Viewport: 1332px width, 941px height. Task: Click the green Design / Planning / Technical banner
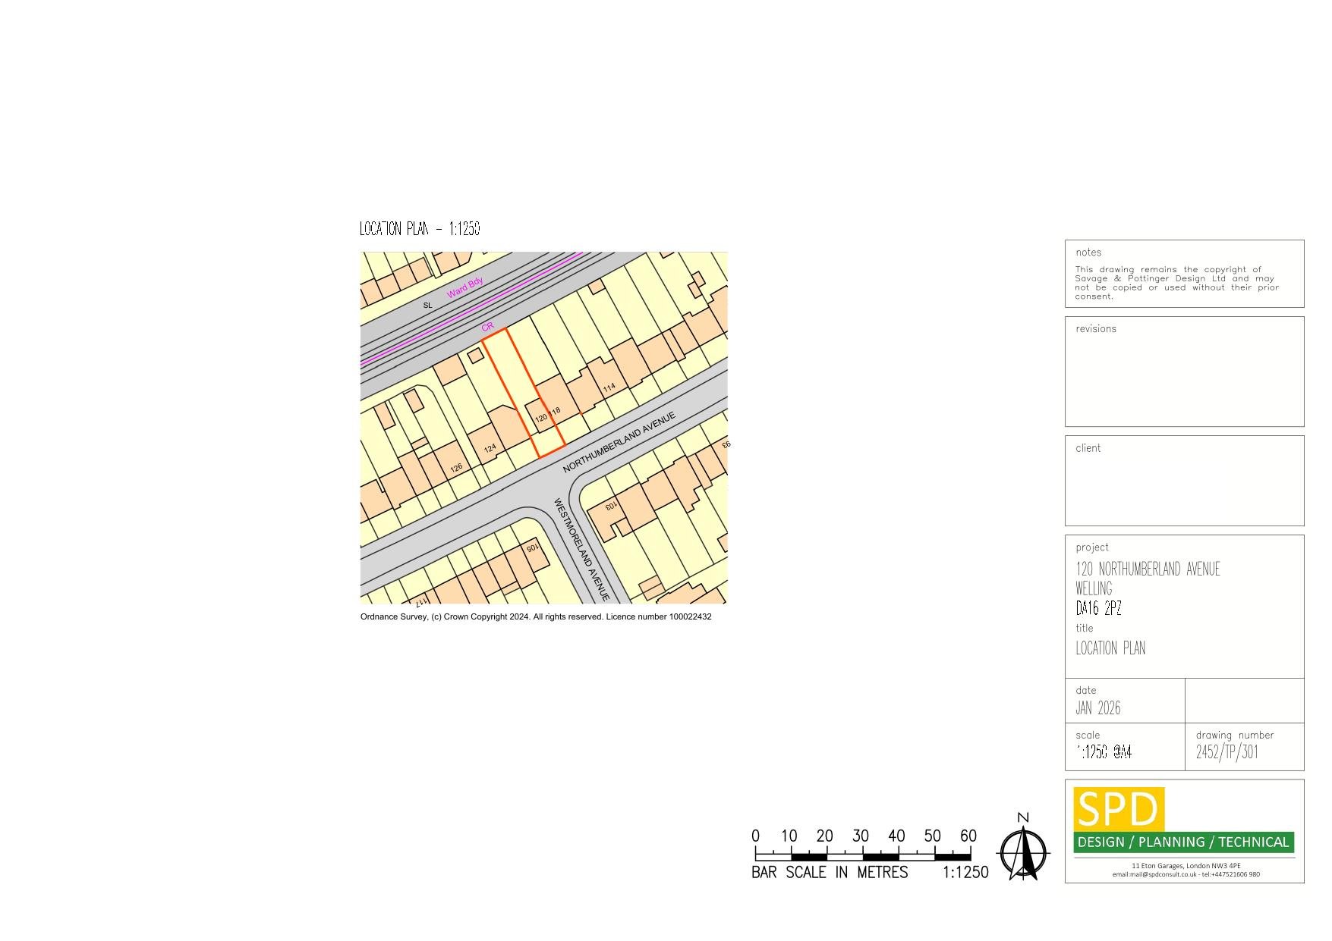[x=1183, y=842]
